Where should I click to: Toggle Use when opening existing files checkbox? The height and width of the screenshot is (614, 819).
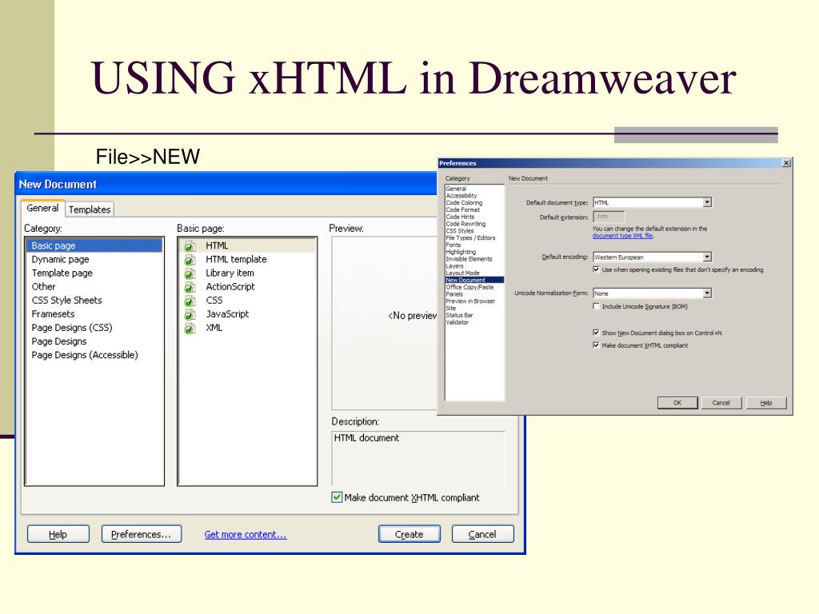pos(596,269)
